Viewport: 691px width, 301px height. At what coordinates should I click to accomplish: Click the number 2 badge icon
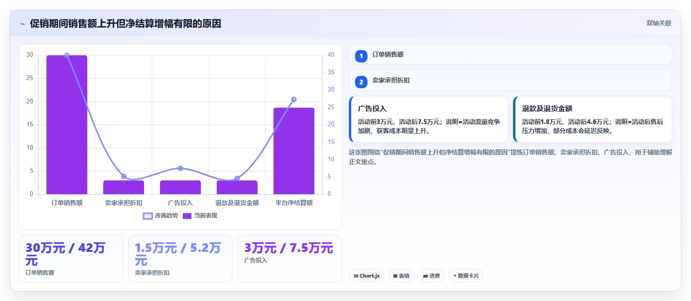click(361, 82)
